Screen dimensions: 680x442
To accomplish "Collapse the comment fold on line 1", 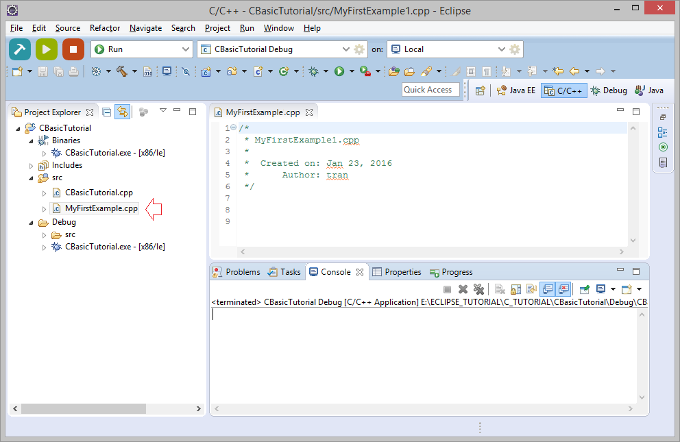I will (233, 127).
